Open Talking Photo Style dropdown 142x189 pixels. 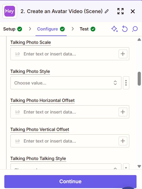66,83
